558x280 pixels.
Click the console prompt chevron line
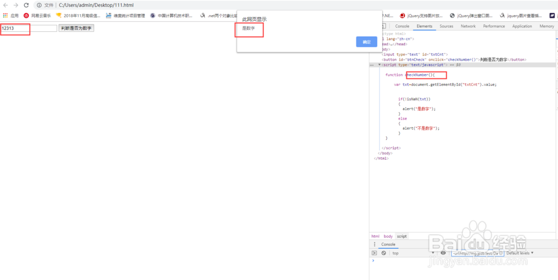coord(373,261)
